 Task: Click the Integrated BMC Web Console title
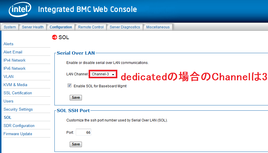point(87,9)
